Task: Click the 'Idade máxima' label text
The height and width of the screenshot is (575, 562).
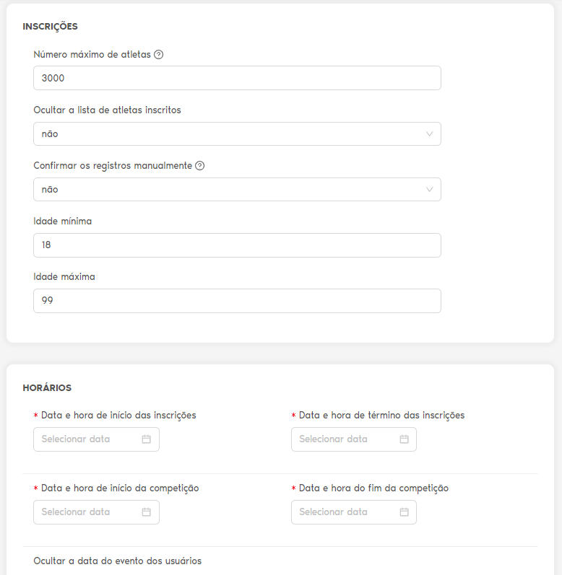Action: [64, 277]
